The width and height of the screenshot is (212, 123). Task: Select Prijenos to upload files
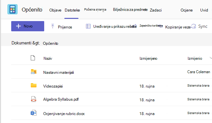coord(65,27)
